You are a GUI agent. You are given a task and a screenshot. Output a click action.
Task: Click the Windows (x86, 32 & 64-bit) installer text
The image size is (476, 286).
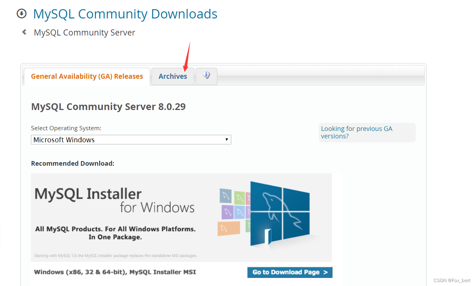[115, 272]
